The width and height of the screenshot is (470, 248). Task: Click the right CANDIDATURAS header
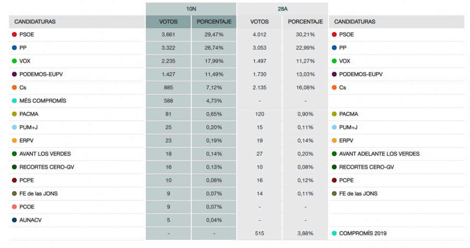click(x=354, y=22)
